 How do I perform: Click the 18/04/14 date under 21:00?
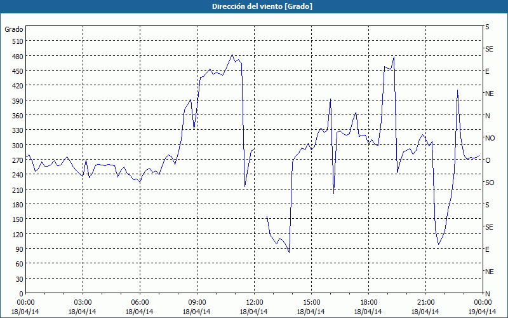425,312
